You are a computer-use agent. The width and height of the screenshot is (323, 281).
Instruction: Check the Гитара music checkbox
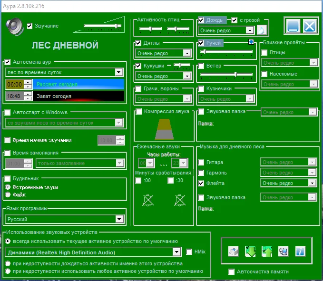201,163
